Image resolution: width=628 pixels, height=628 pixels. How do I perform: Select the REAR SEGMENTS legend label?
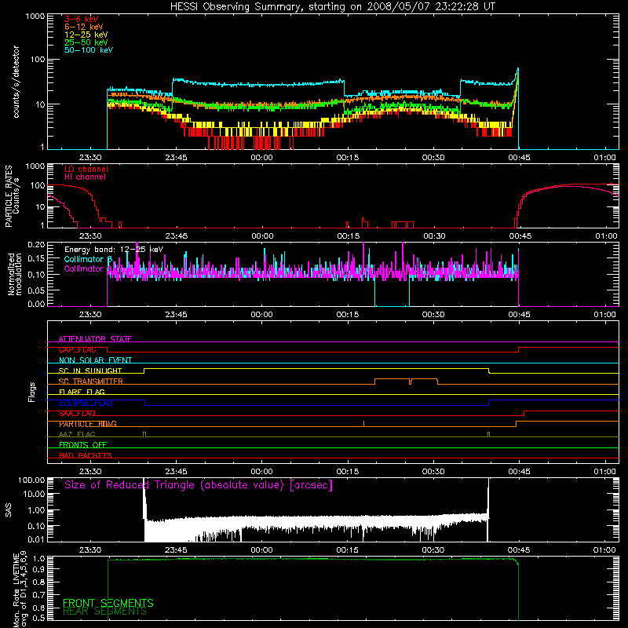pos(104,612)
